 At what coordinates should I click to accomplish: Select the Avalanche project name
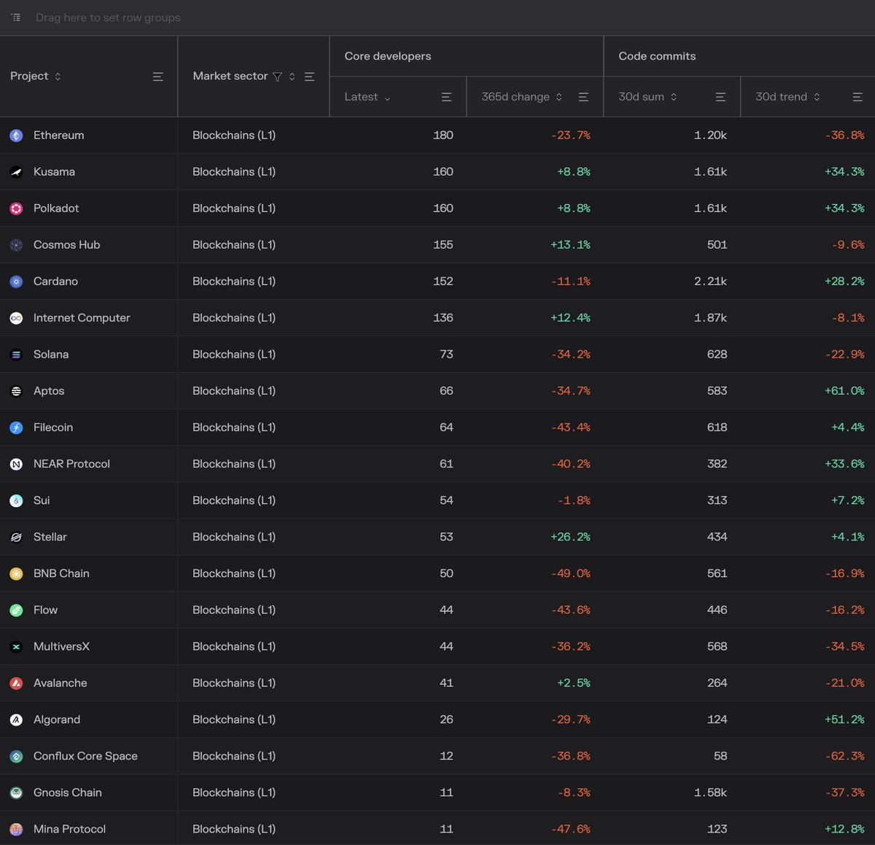60,683
